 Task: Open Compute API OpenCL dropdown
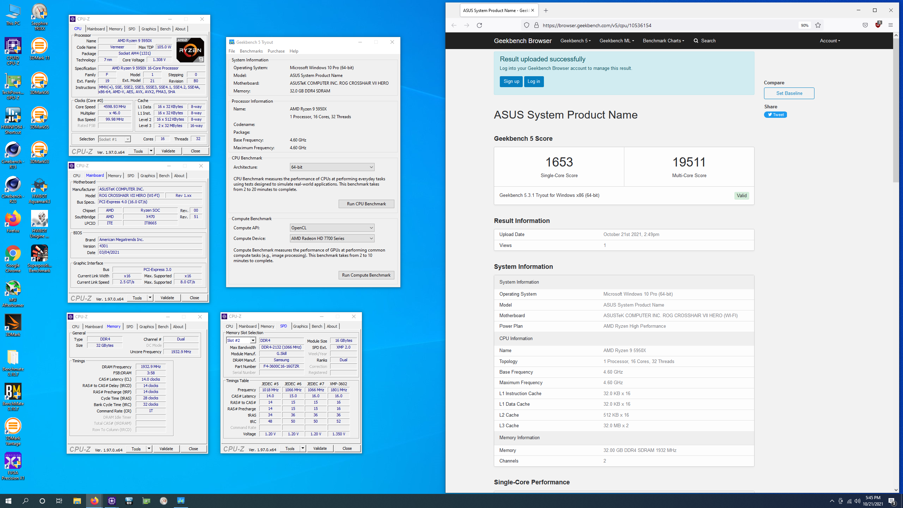tap(332, 228)
